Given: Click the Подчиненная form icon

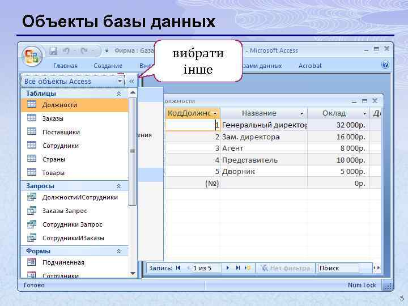Looking at the screenshot, I should point(32,262).
